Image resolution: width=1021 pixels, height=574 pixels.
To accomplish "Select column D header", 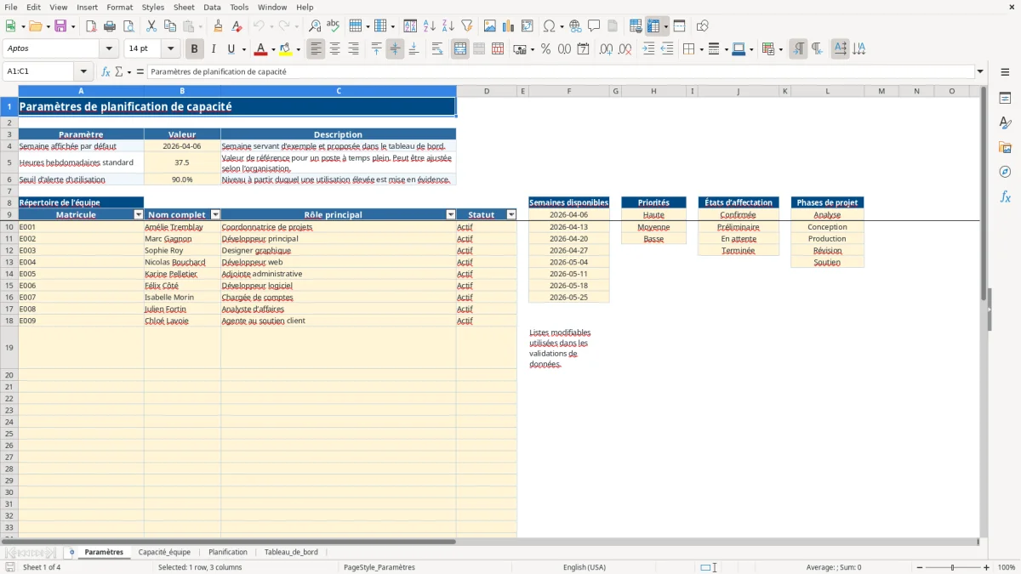I will pos(487,91).
